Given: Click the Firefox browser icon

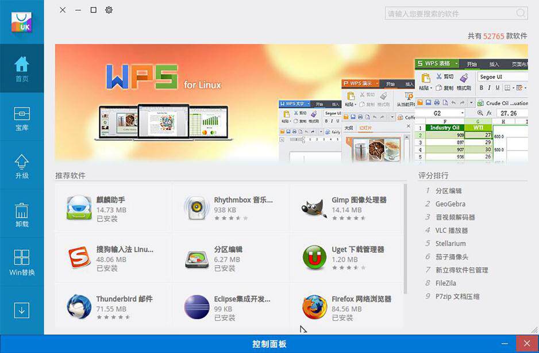Looking at the screenshot, I should click(314, 307).
